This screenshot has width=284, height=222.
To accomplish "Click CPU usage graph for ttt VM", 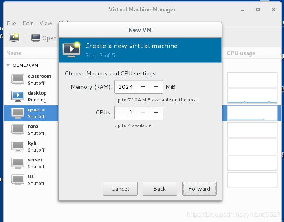I will click(x=252, y=180).
